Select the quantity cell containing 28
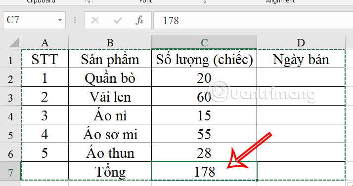This screenshot has width=353, height=186. click(x=204, y=152)
